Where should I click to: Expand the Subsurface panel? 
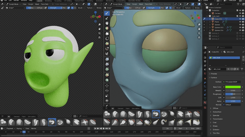(x=217, y=112)
